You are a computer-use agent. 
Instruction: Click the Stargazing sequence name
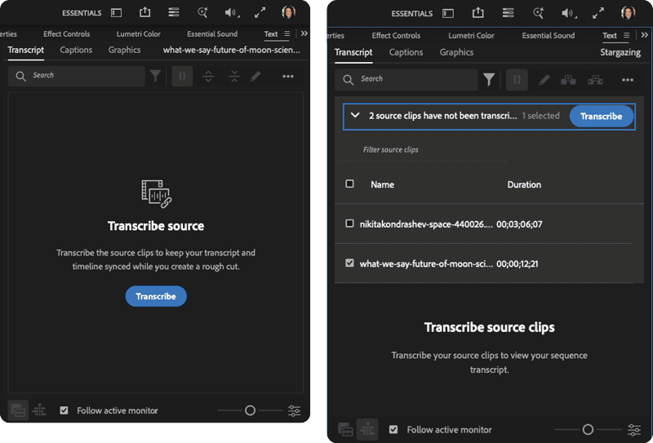(620, 52)
